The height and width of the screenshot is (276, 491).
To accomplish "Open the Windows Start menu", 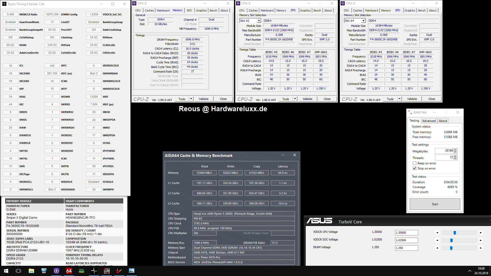I will coord(6,271).
